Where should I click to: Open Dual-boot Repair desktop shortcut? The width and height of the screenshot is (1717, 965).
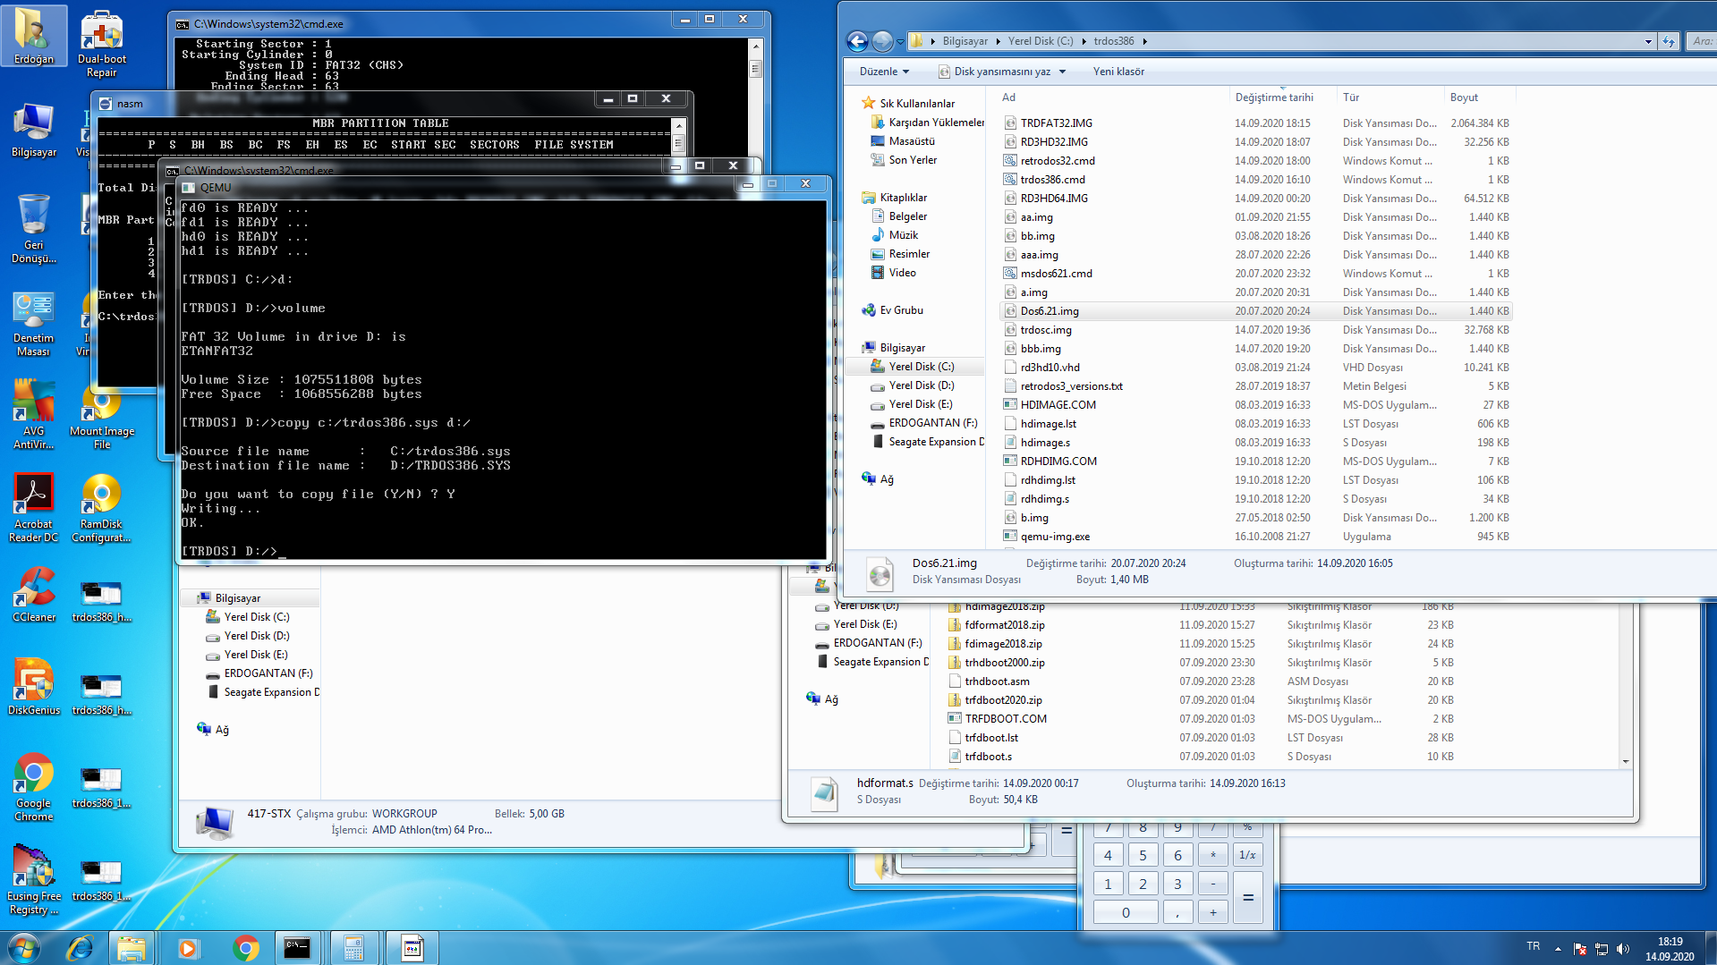click(x=101, y=45)
